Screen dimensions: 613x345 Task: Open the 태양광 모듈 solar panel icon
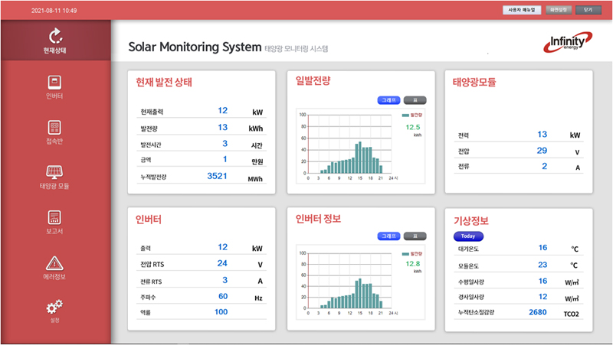point(54,171)
